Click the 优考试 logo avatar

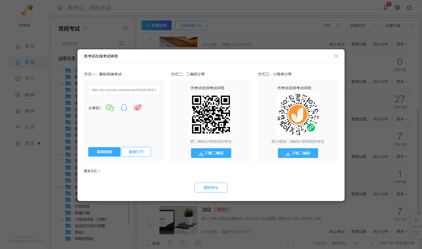click(24, 12)
